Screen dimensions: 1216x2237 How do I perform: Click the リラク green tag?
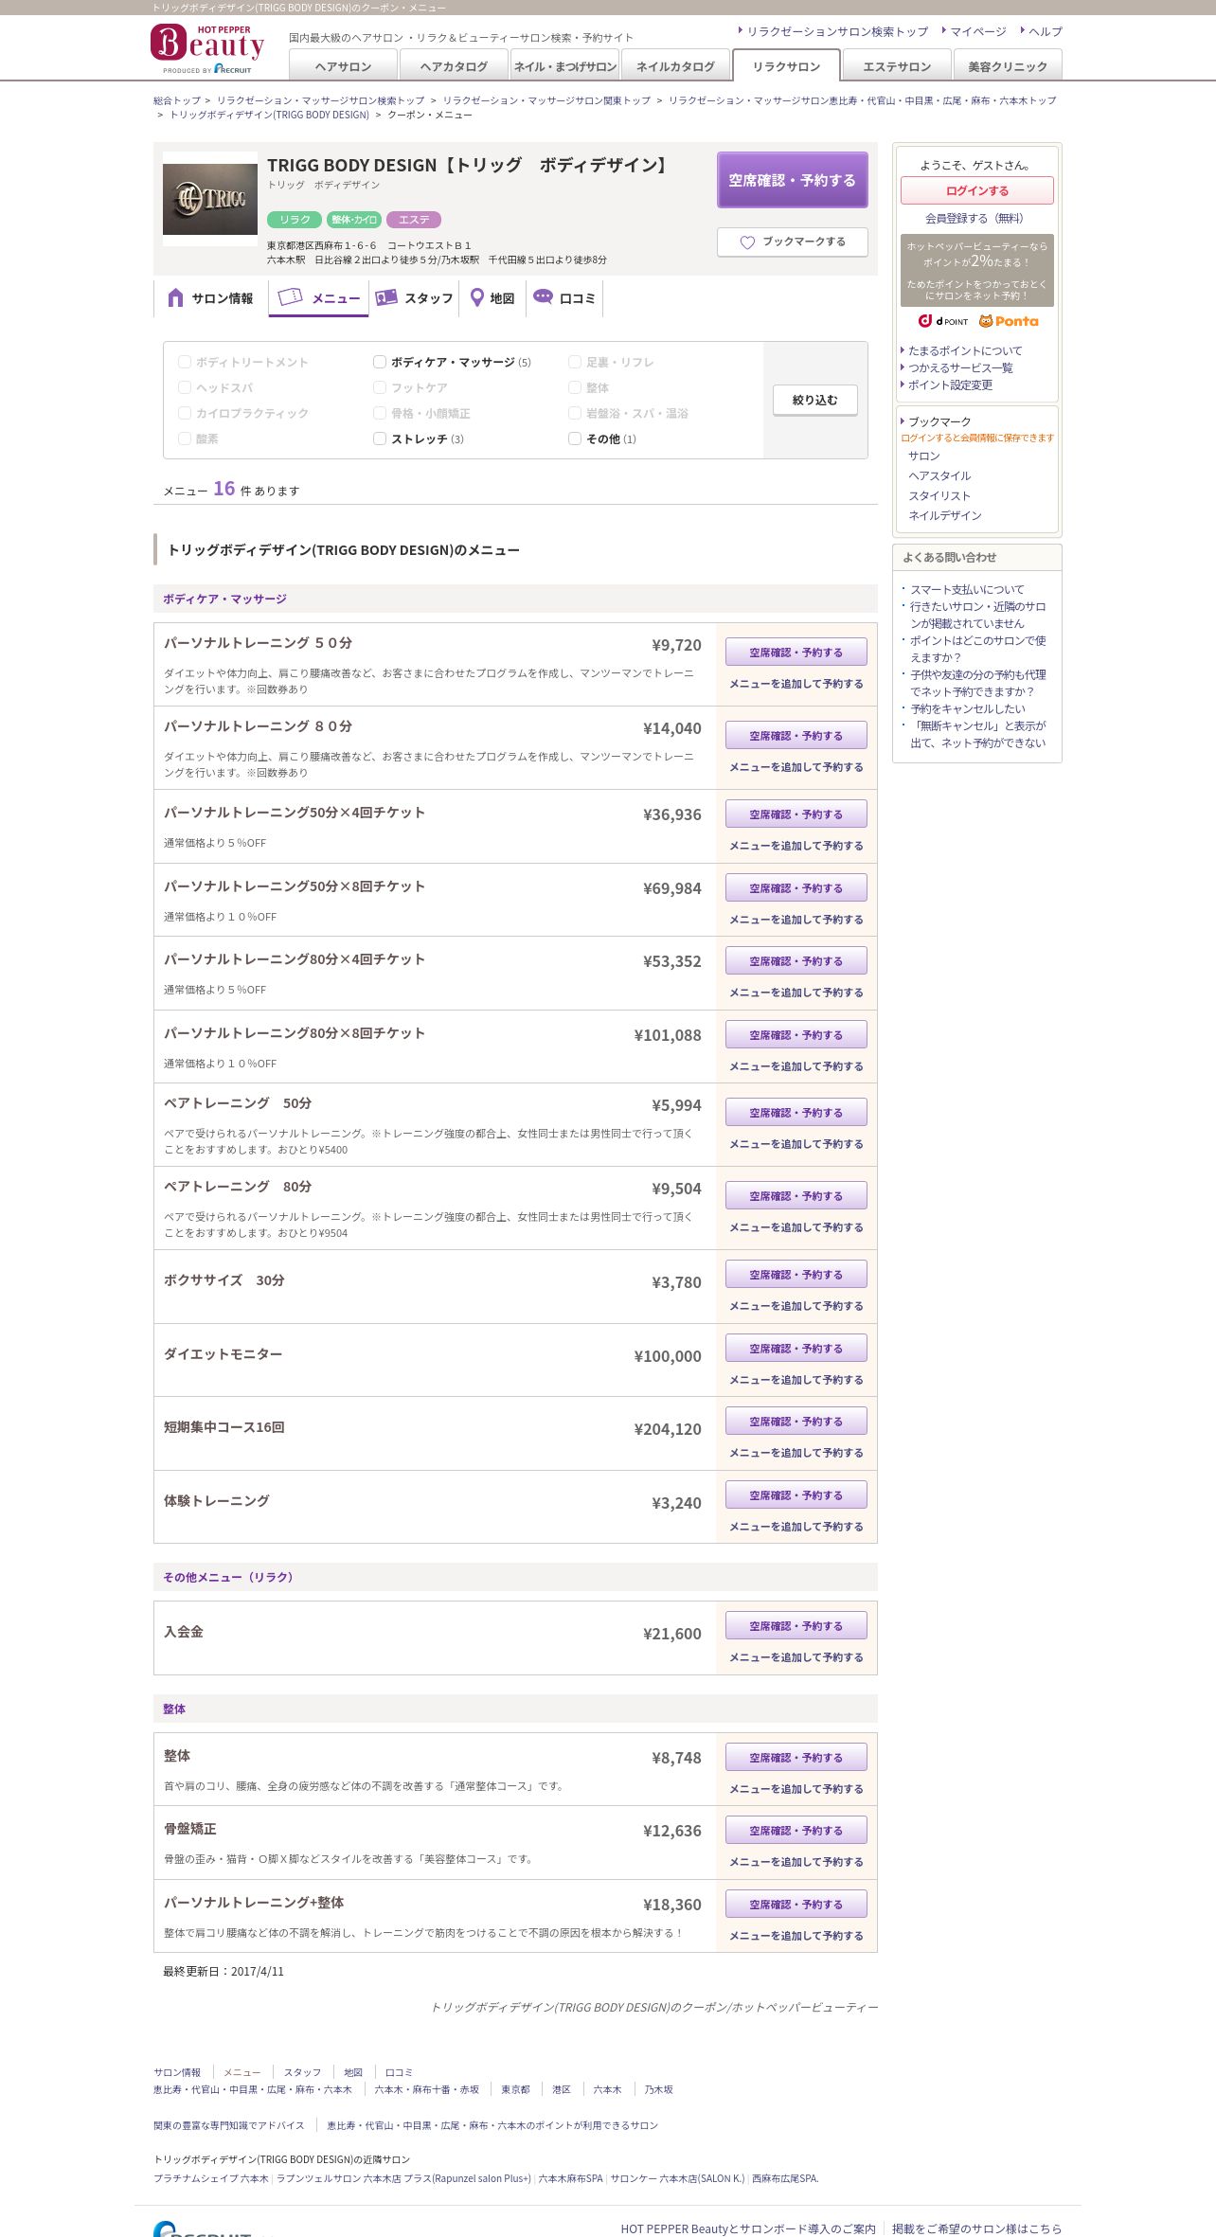(x=295, y=220)
